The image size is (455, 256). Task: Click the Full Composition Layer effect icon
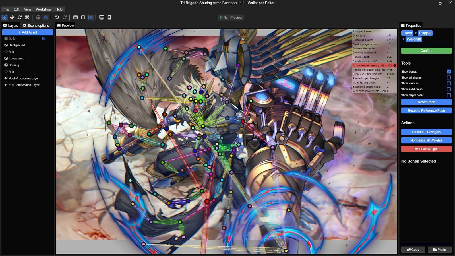coord(6,85)
